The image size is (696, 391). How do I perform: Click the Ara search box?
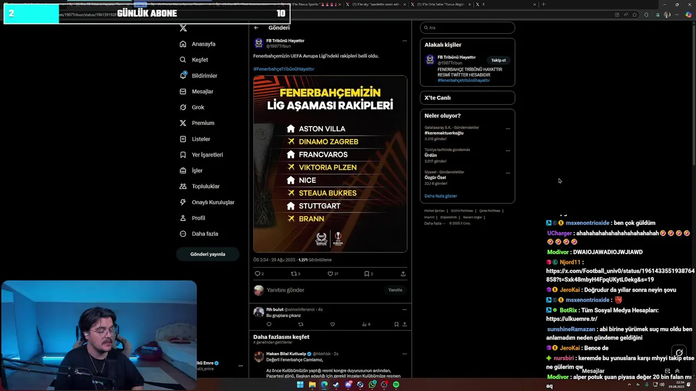[x=468, y=28]
